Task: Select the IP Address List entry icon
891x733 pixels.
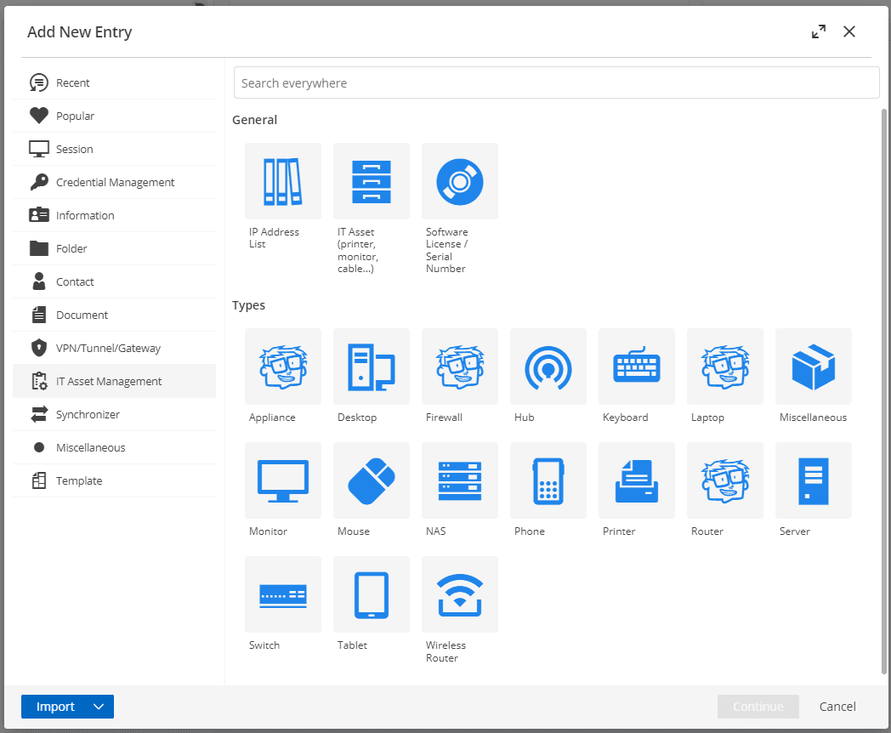Action: click(283, 181)
